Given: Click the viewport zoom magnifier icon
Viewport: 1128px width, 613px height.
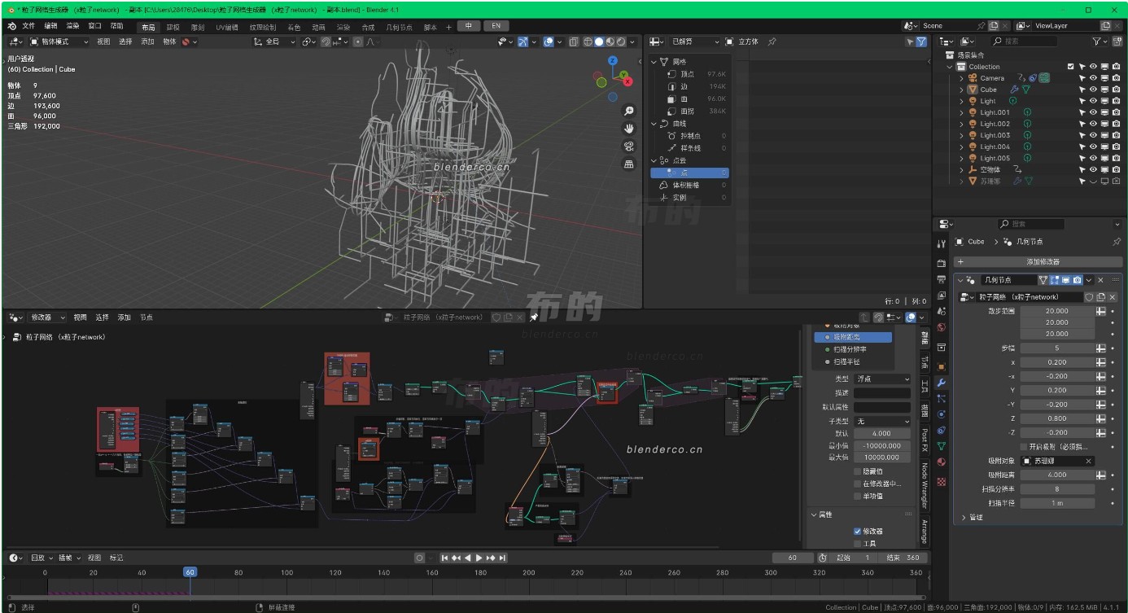Looking at the screenshot, I should point(629,111).
